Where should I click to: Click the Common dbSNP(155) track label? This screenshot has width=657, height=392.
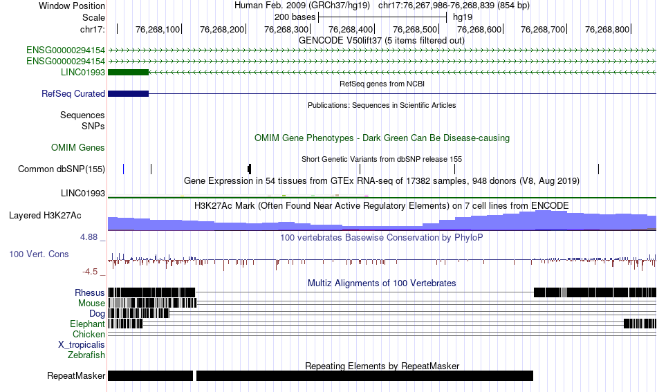(61, 169)
